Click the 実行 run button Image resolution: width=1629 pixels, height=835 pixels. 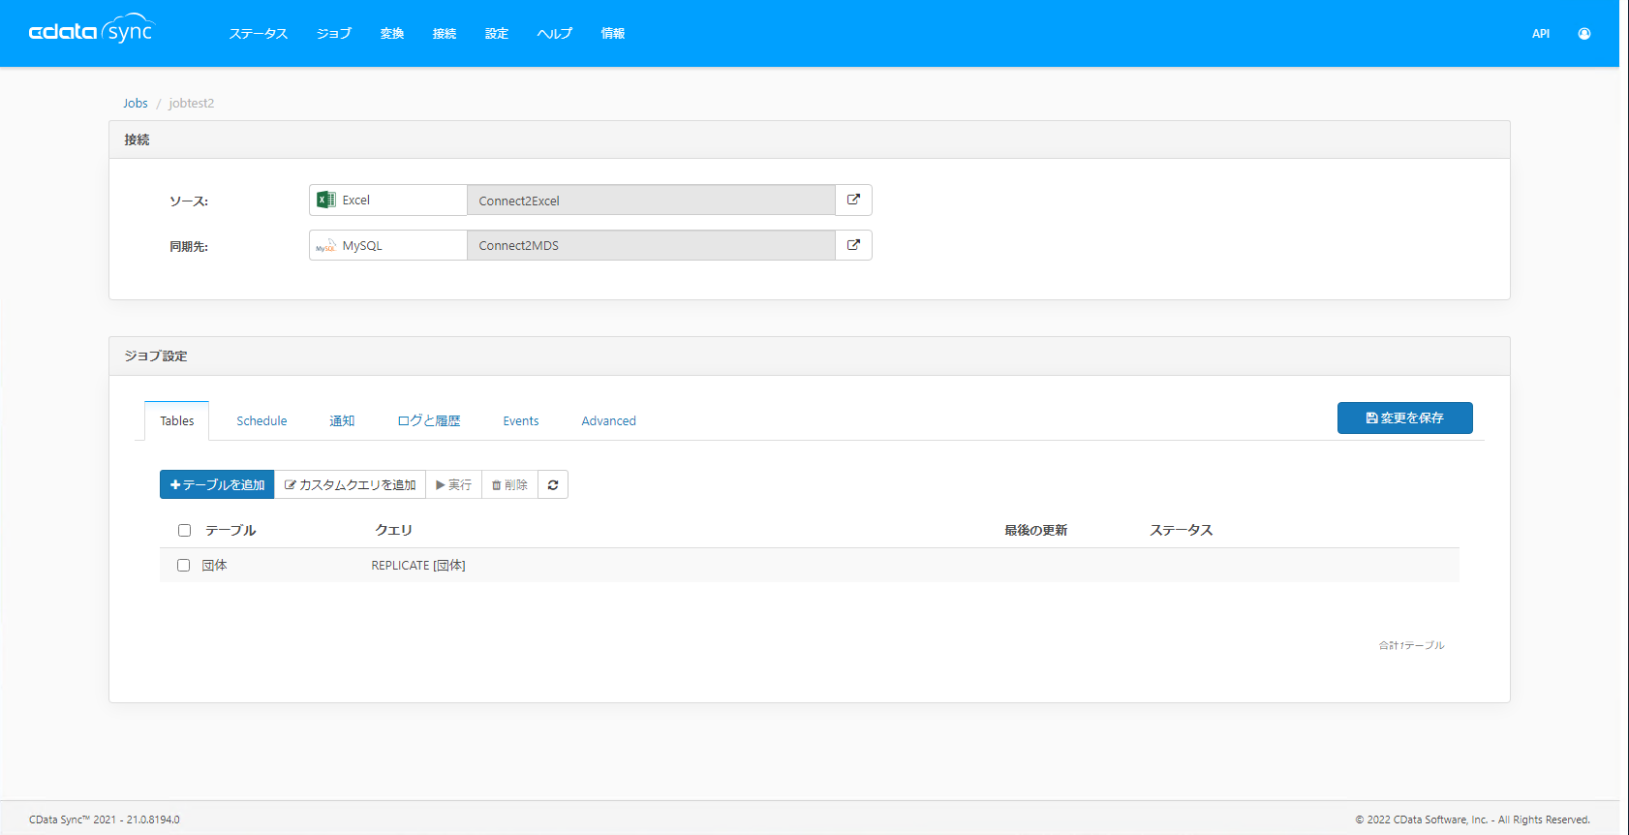(x=454, y=484)
